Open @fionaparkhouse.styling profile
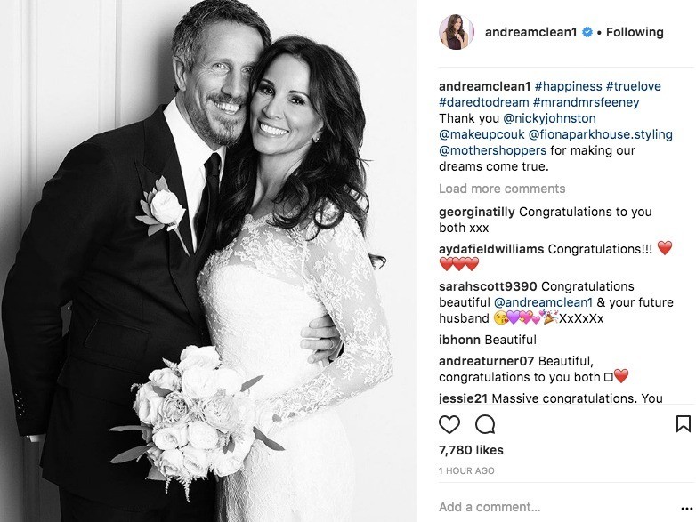The height and width of the screenshot is (522, 696). [x=600, y=134]
